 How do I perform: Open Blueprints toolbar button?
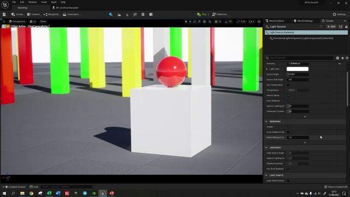(51, 14)
